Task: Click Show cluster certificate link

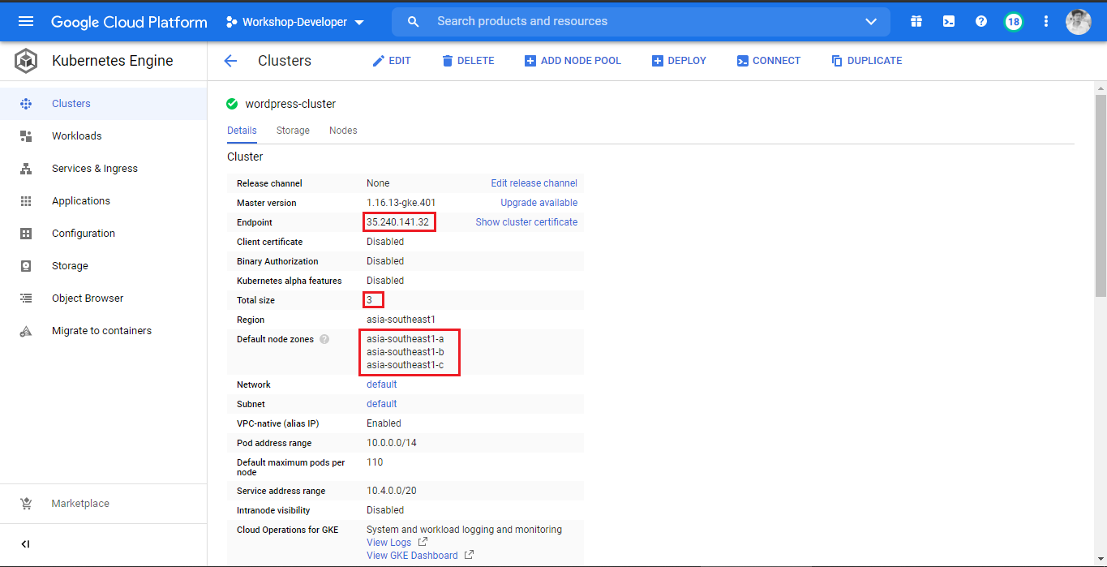Action: pos(527,222)
